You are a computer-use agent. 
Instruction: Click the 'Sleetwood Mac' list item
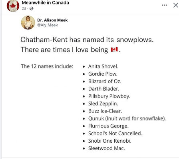pos(107,148)
